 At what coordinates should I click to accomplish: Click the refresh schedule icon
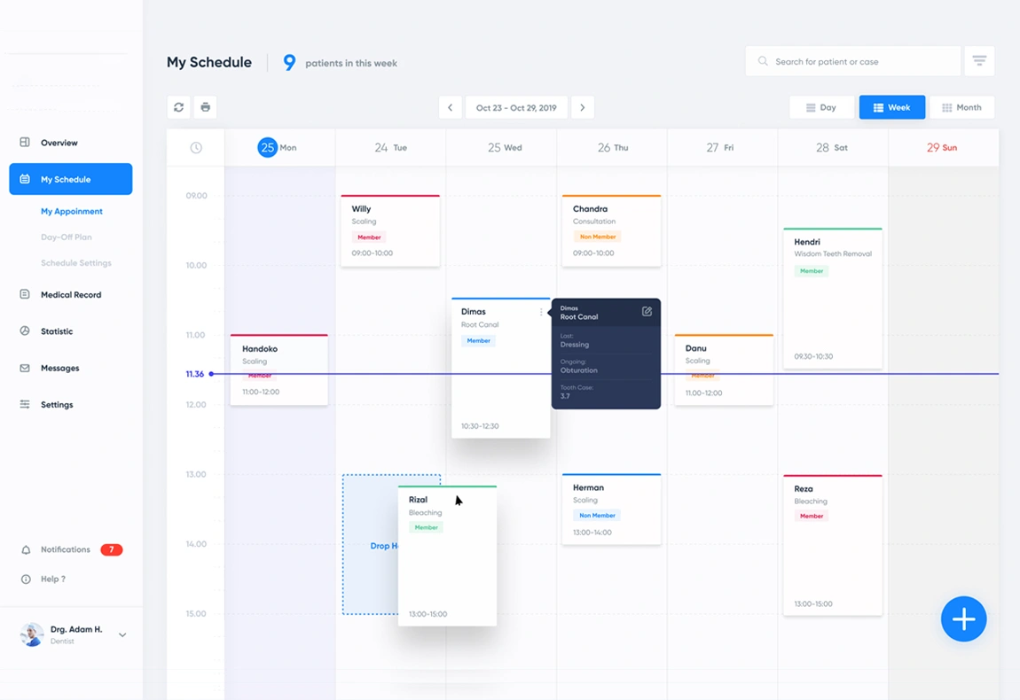click(x=178, y=106)
